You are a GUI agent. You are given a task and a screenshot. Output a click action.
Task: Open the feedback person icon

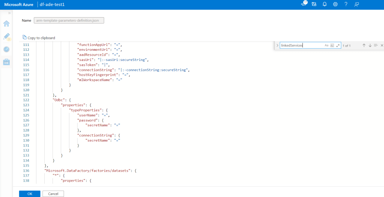[x=357, y=4]
